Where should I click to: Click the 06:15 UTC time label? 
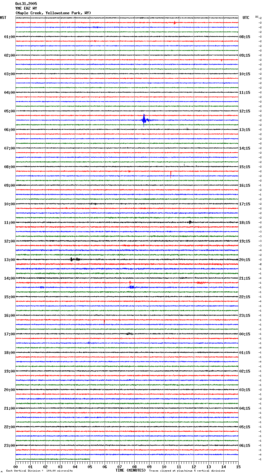245,446
